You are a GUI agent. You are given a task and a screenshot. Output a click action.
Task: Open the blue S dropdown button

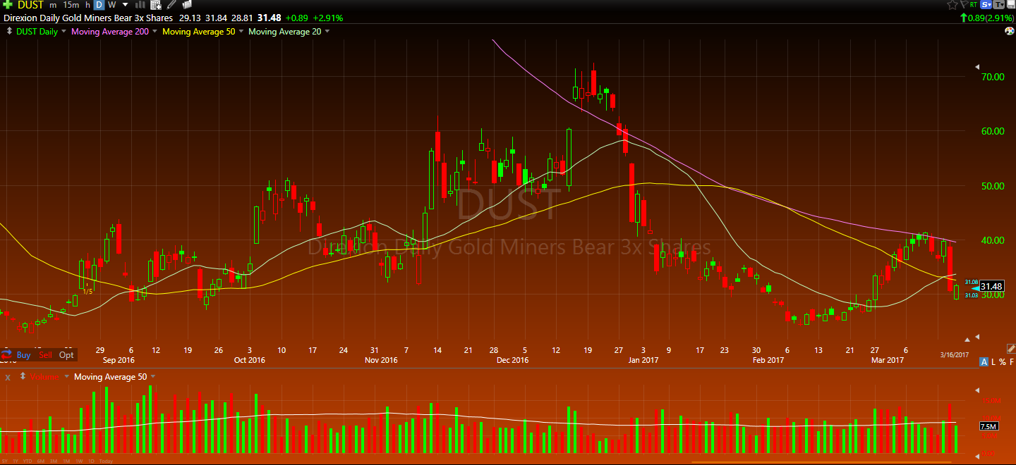(986, 4)
